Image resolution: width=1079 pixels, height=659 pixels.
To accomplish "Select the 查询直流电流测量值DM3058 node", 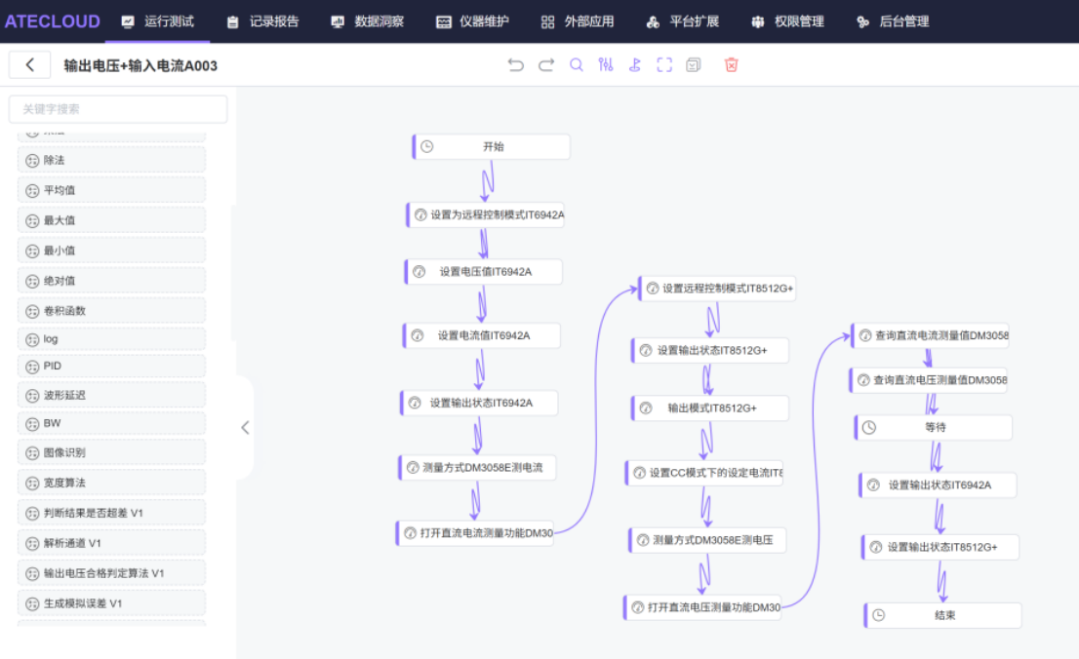I will point(931,335).
